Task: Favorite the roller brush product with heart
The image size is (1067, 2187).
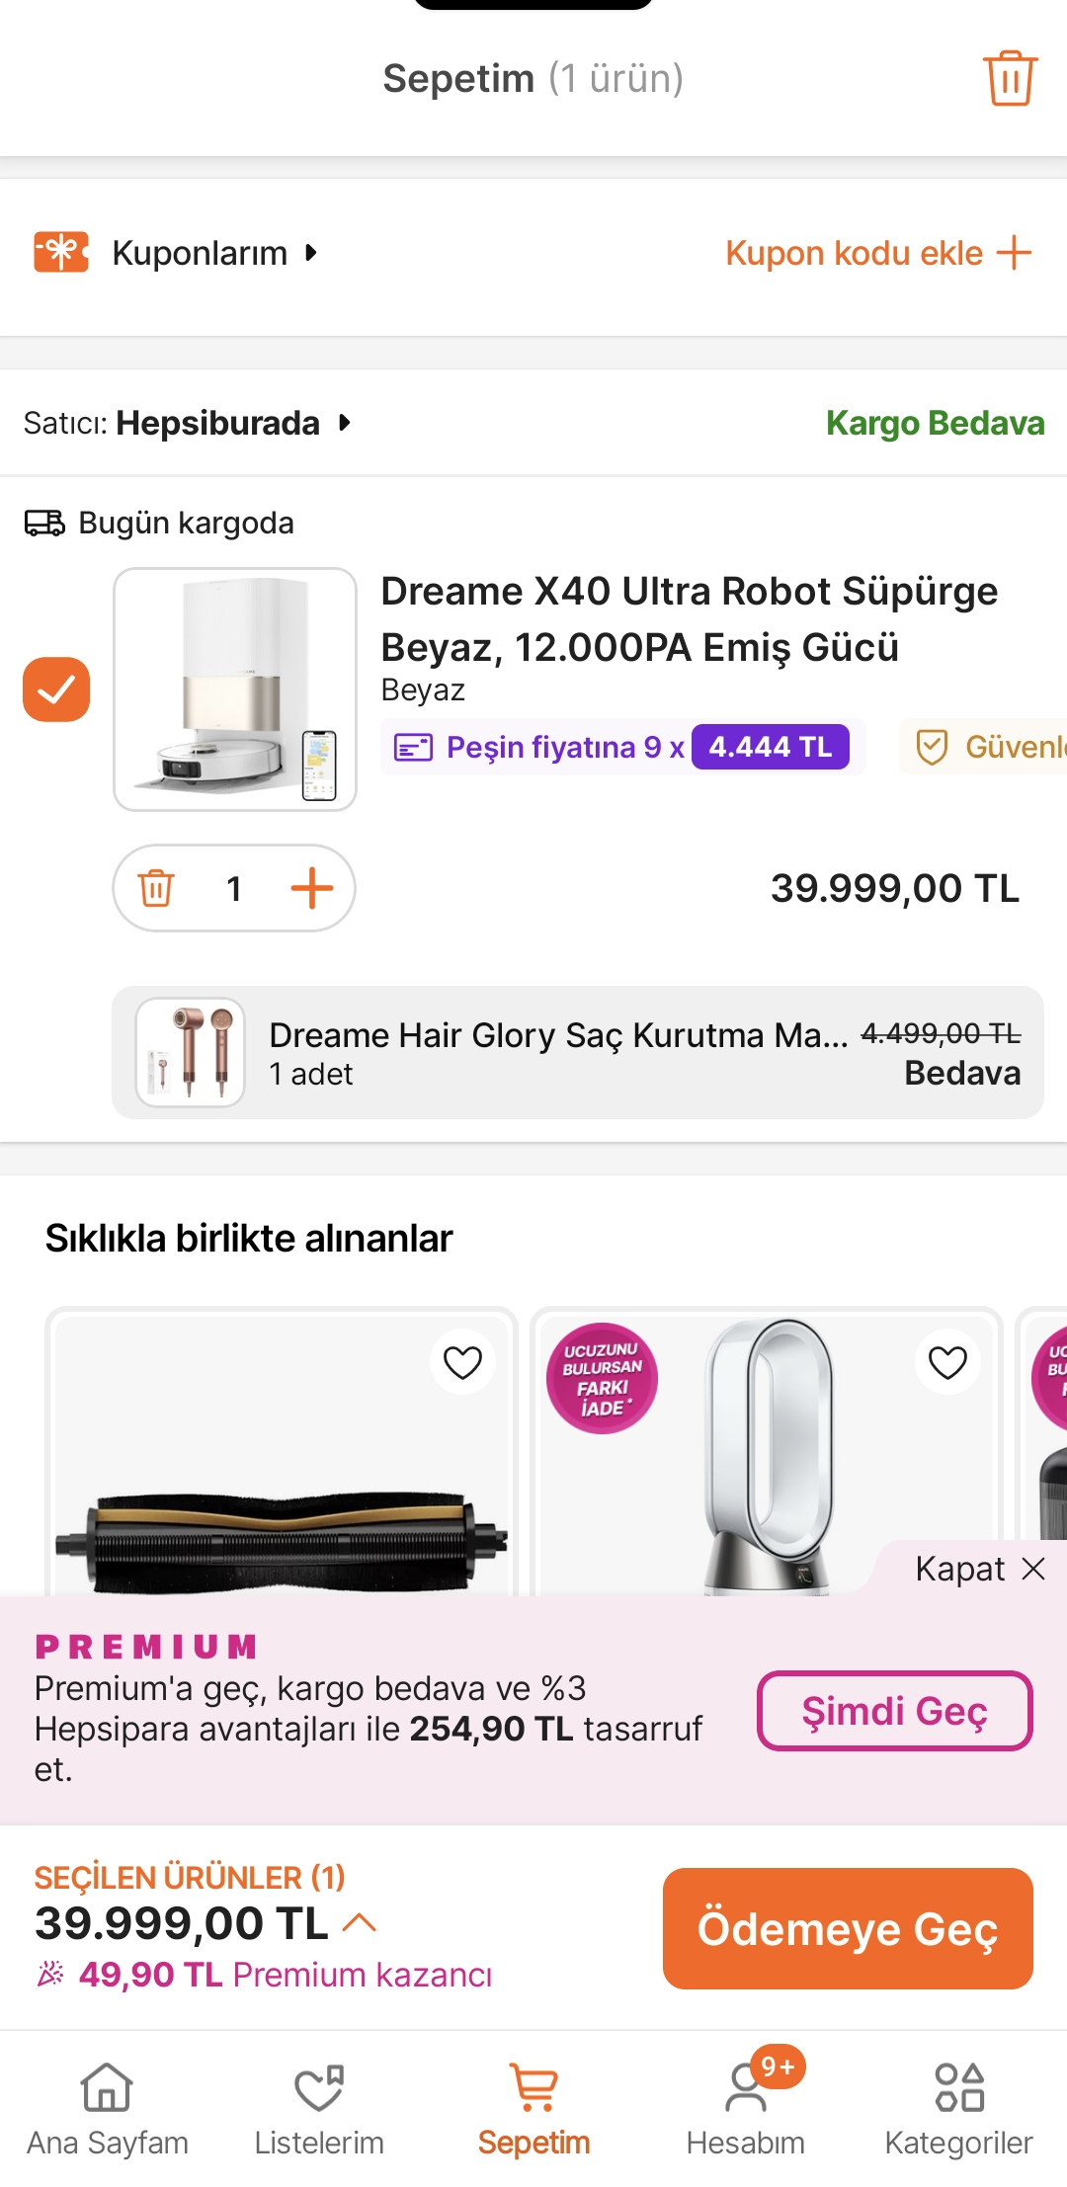Action: 462,1363
